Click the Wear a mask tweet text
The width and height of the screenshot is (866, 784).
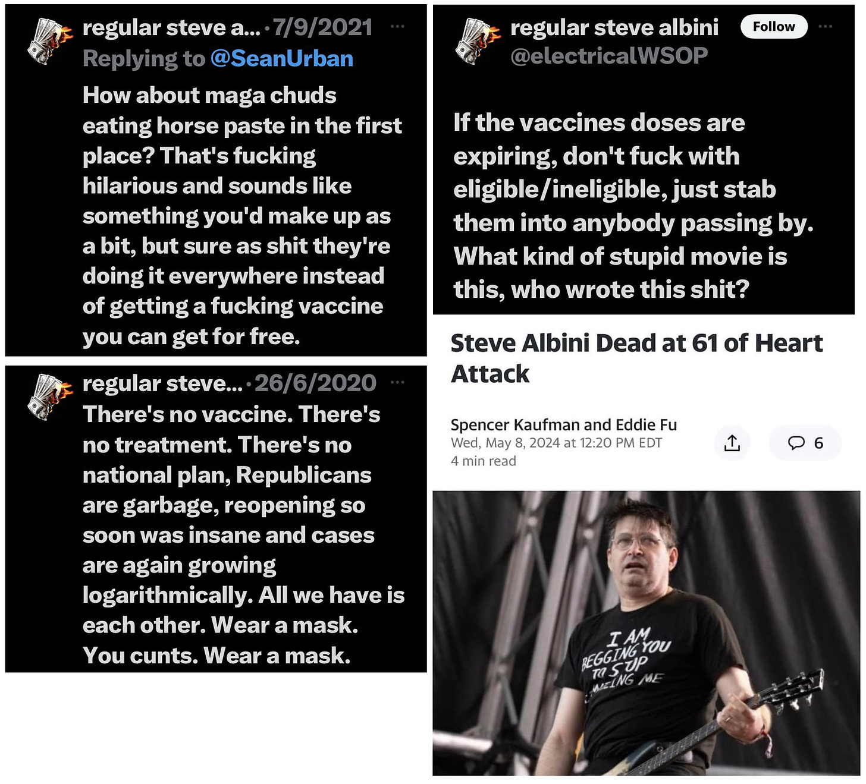click(x=244, y=535)
